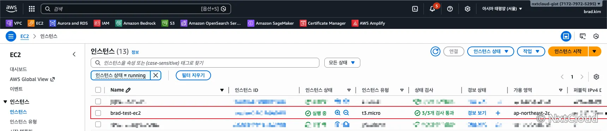Open the IAM shortcut in favorites bar

[x=102, y=23]
